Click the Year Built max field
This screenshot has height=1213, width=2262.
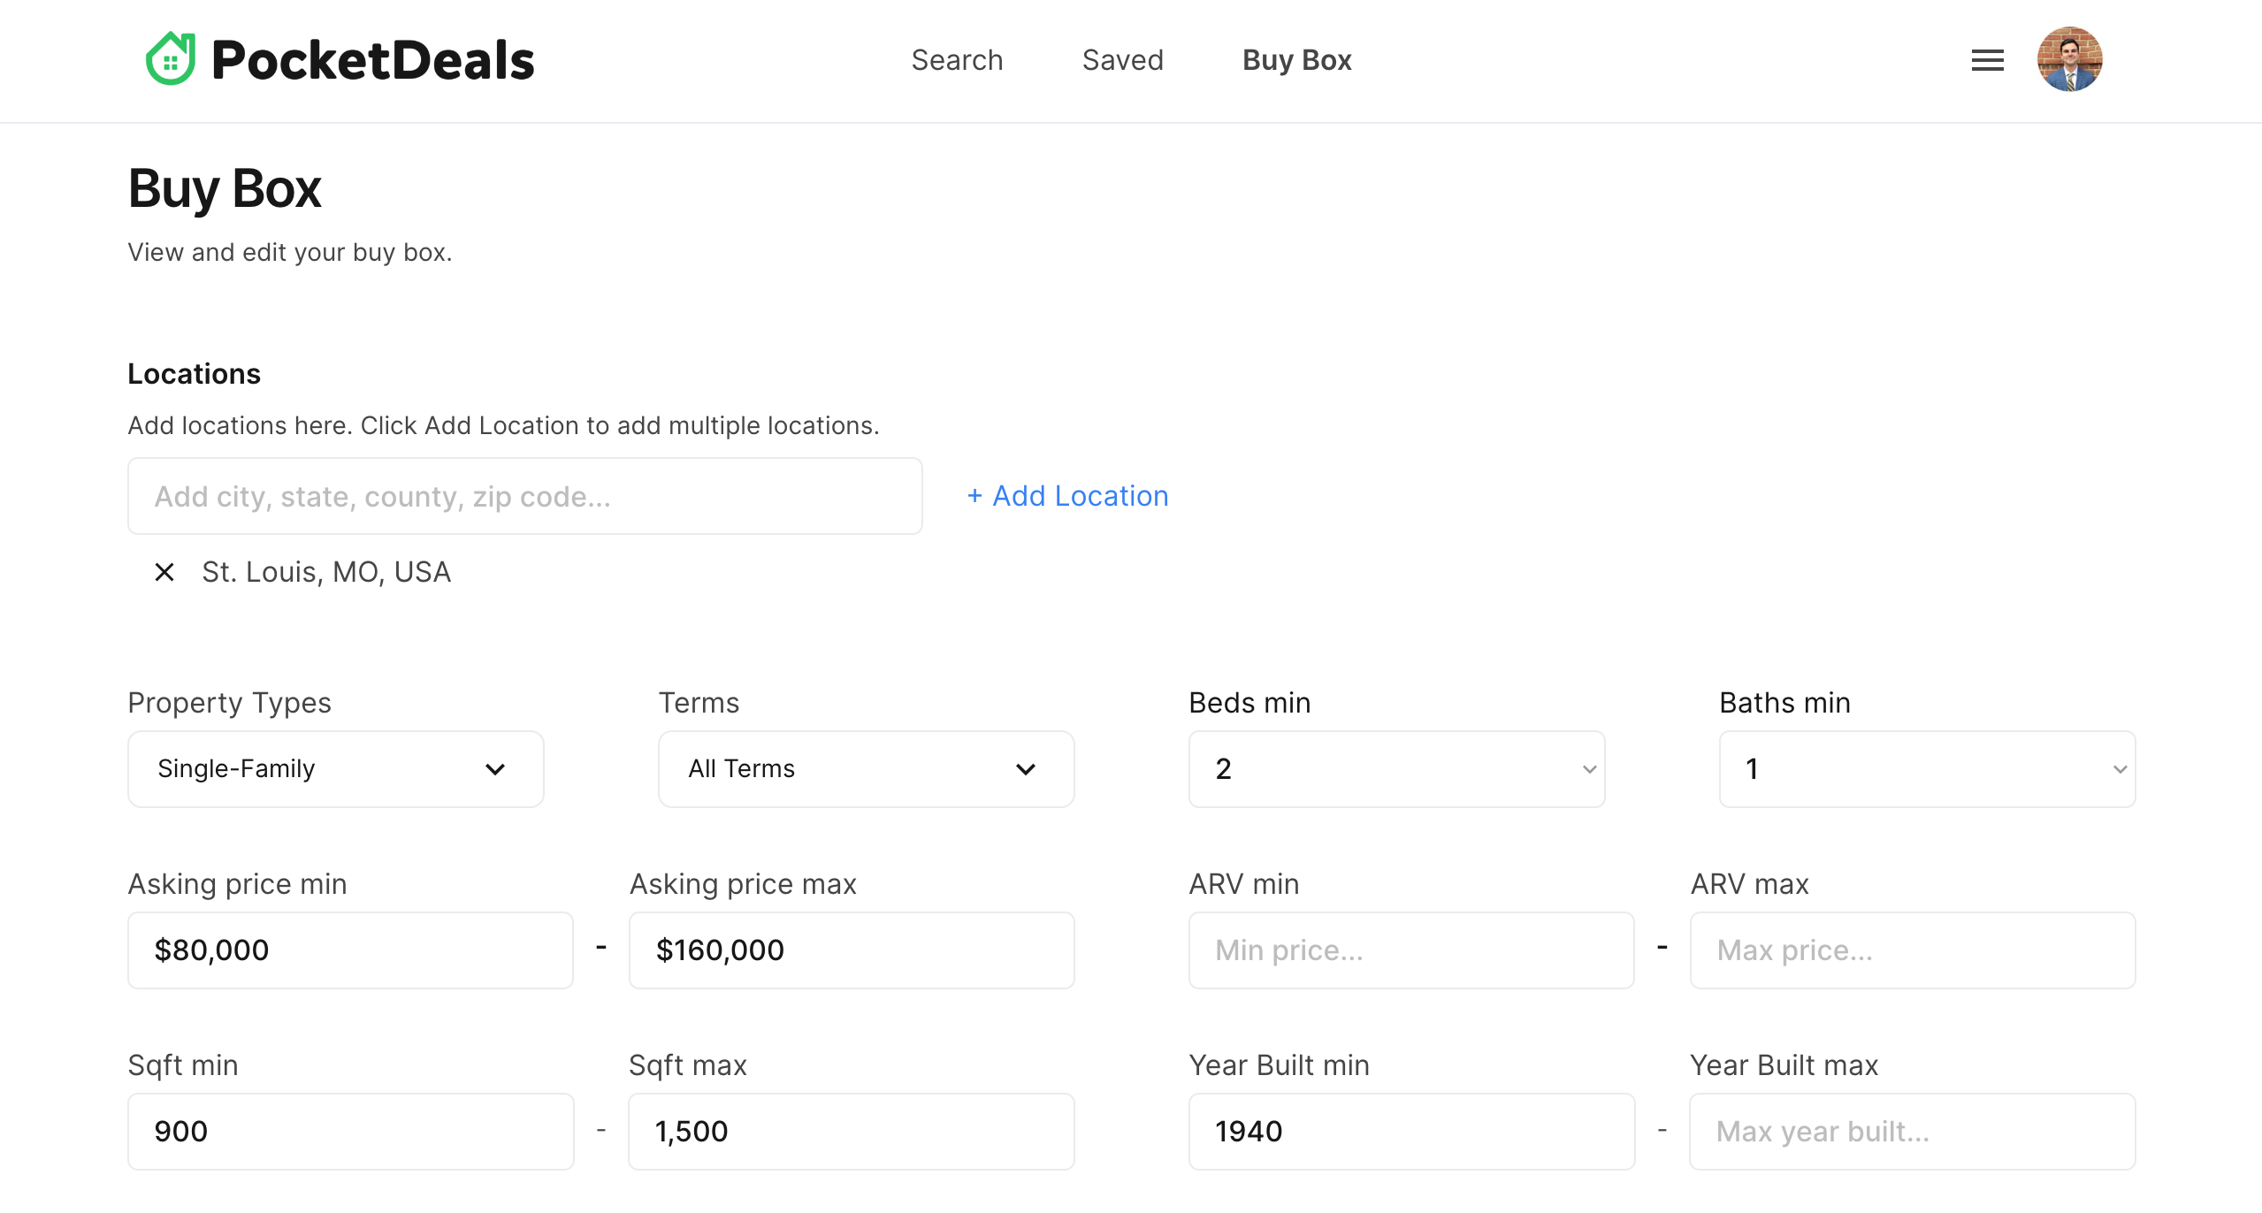[1912, 1131]
